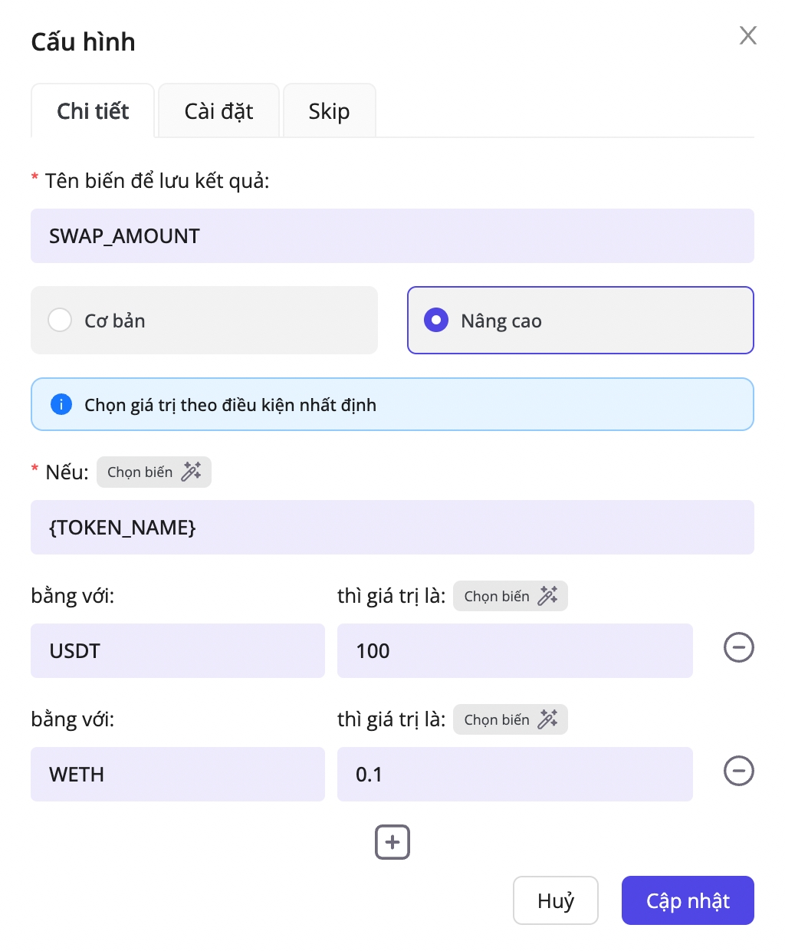Select the Cơ bản radio option
Viewport: 785px width, 951px height.
[x=60, y=320]
